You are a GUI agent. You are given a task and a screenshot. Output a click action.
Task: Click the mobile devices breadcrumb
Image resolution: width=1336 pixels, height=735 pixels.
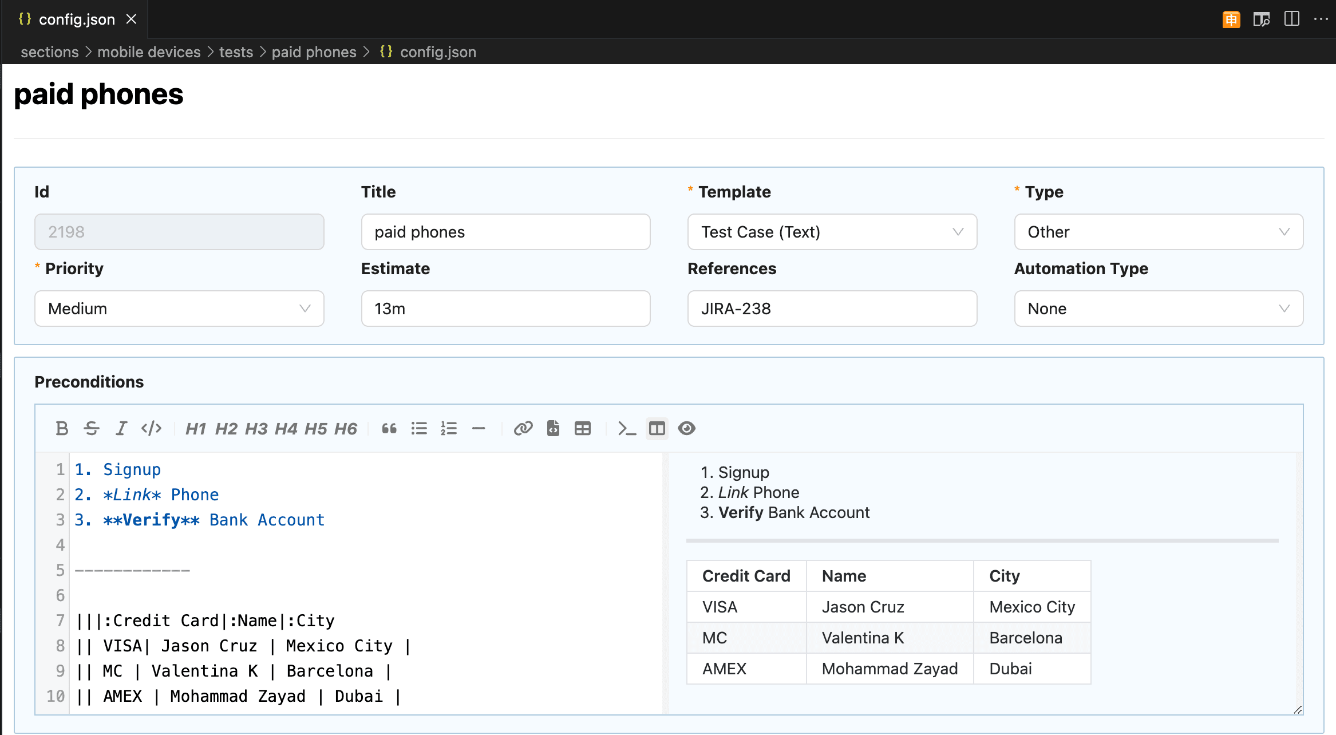149,52
